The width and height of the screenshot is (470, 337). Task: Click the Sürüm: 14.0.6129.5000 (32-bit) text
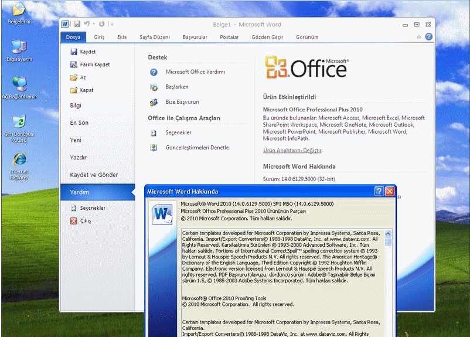click(x=299, y=179)
